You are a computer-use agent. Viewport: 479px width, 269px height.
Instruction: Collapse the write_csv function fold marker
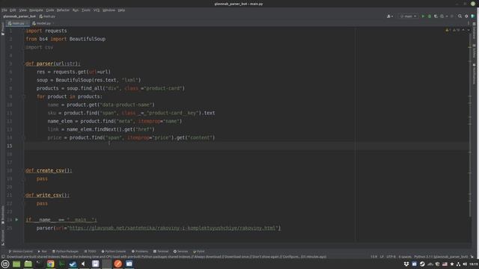coord(24,195)
